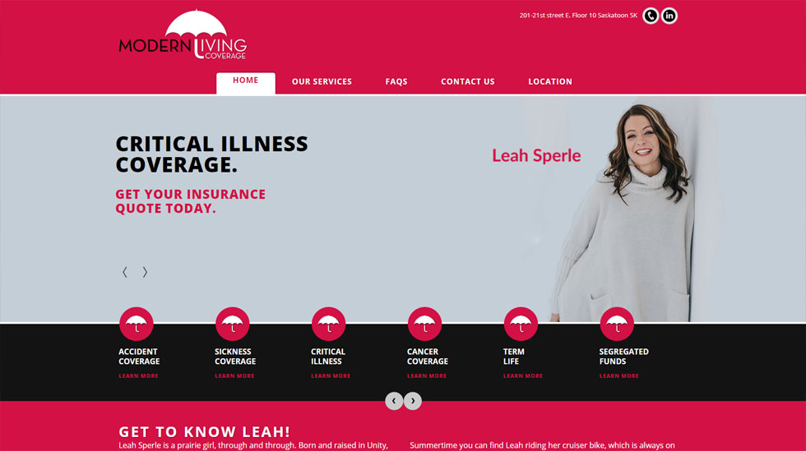Image resolution: width=806 pixels, height=451 pixels.
Task: Open the Our Services menu item
Action: (322, 81)
